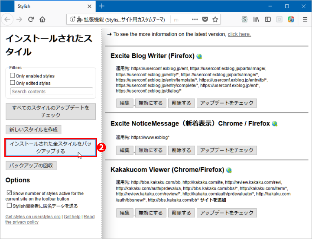The image size is (312, 239).
Task: Click globe icon beside Excite NoticeMessage
Action: tap(275, 124)
